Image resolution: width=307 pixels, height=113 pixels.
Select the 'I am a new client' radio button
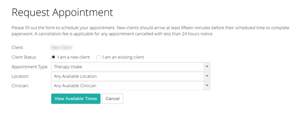click(53, 57)
